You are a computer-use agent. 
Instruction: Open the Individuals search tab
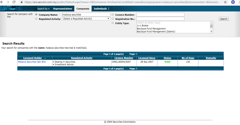click(100, 9)
